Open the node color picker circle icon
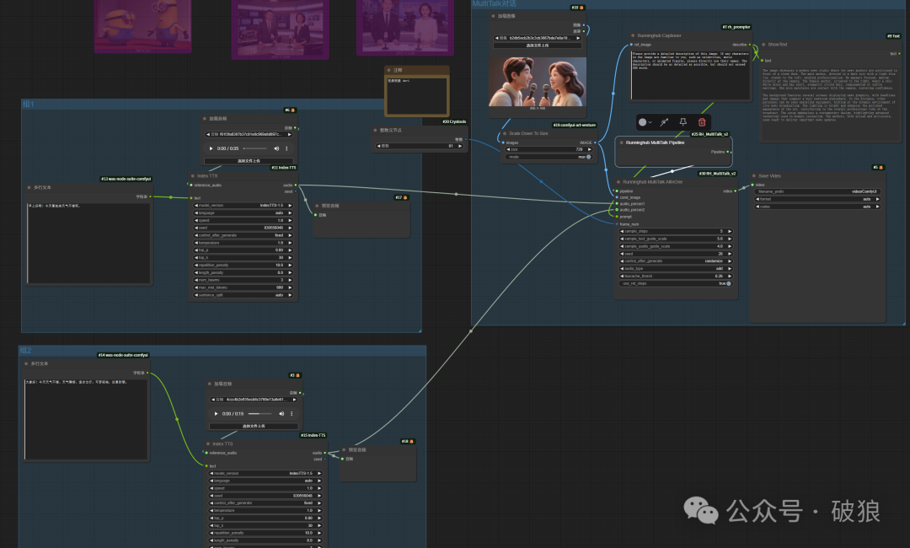The width and height of the screenshot is (910, 548). (642, 121)
